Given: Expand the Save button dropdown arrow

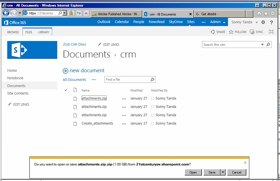Looking at the screenshot, I should pyautogui.click(x=223, y=172).
